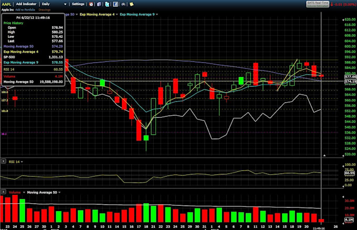Expand the Moving Average 50 price overlay menu
The height and width of the screenshot is (230, 357).
coord(77,14)
